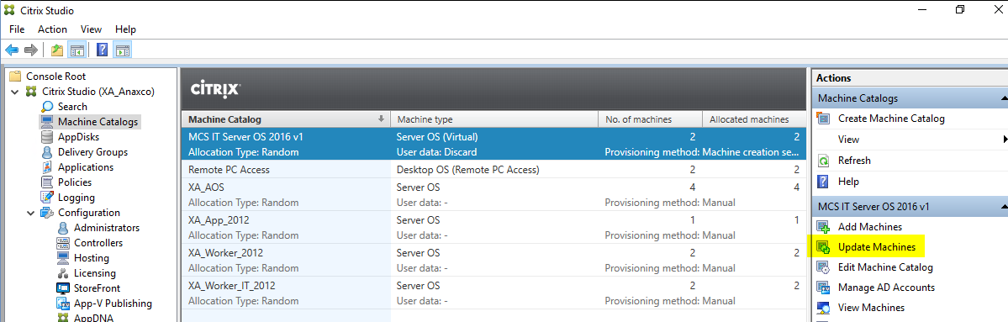Select the MCS IT Server OS 2016 v1 catalog row

(x=493, y=144)
